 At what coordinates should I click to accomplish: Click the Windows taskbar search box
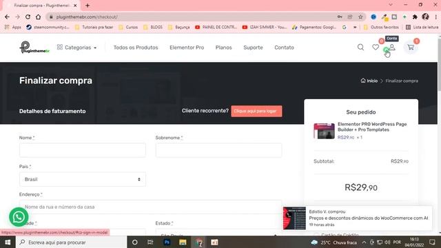click(72, 242)
